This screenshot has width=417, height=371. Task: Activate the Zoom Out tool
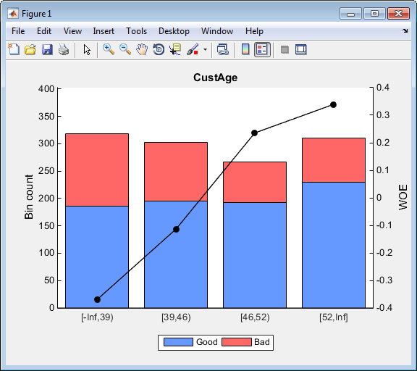[x=125, y=49]
